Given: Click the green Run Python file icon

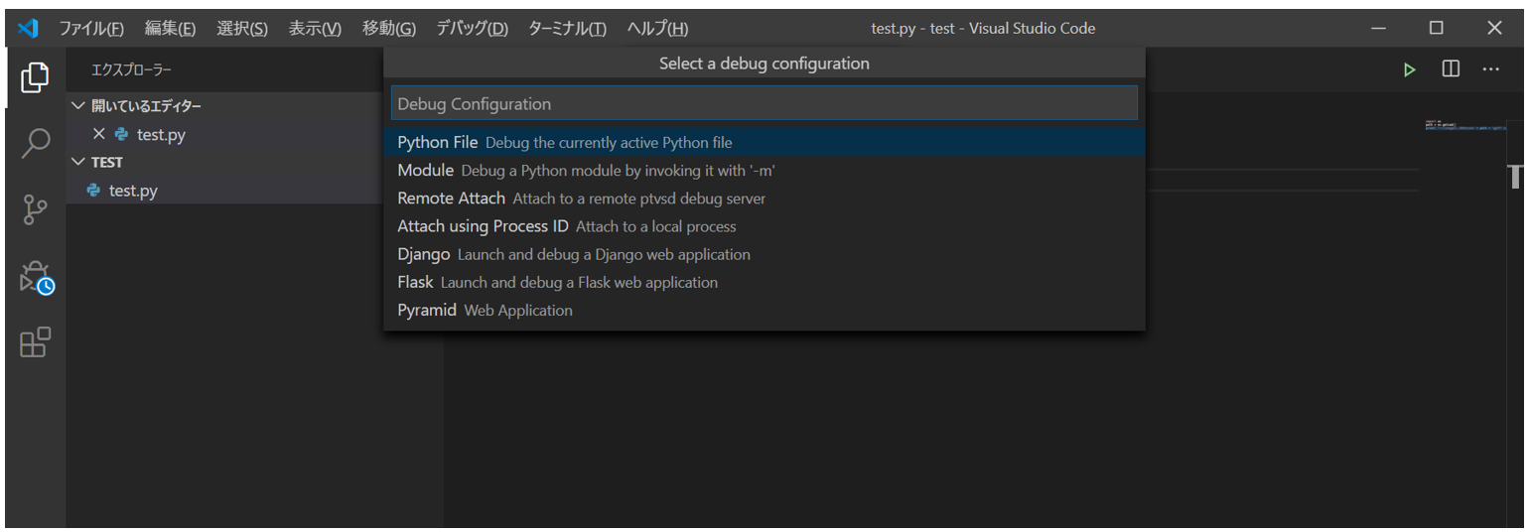Looking at the screenshot, I should (1409, 69).
